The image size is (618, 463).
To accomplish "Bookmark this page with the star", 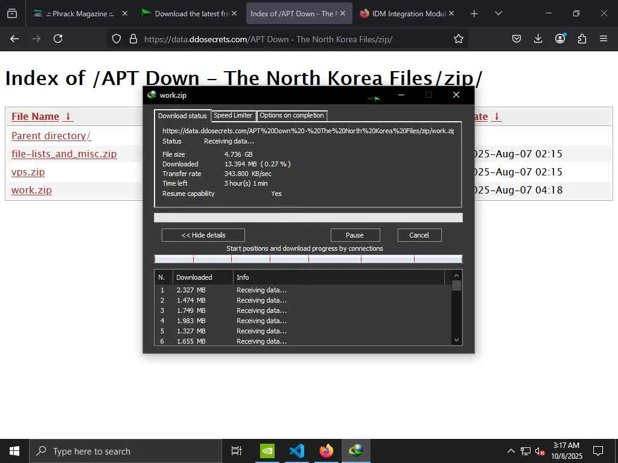I will click(459, 39).
